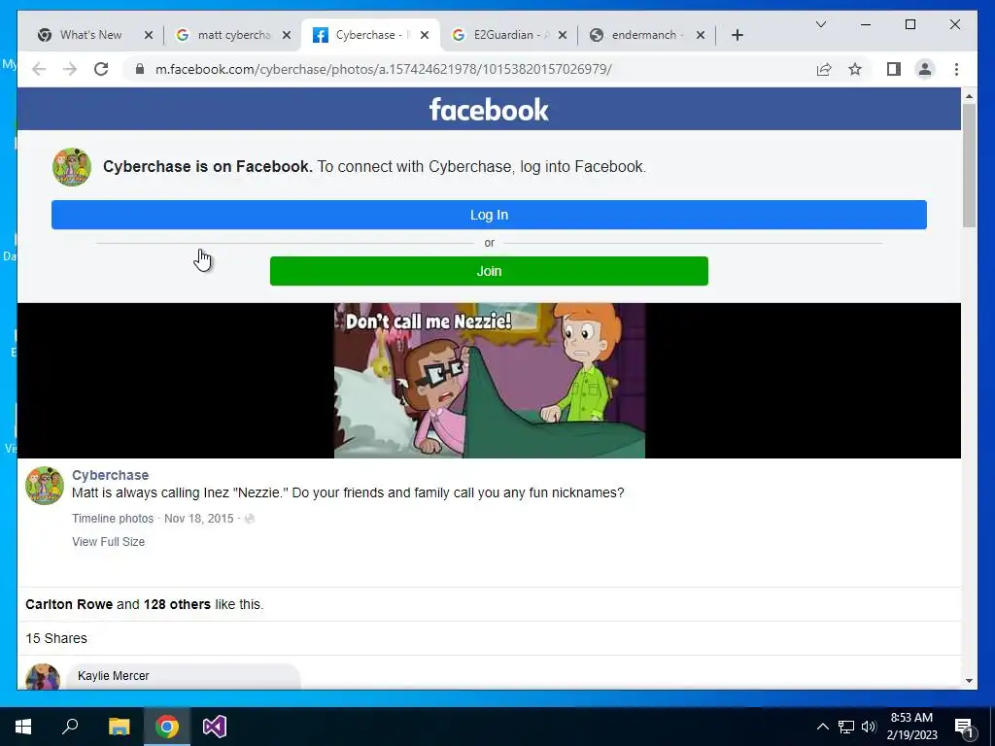
Task: Click the scrollbar up arrow
Action: [x=969, y=96]
